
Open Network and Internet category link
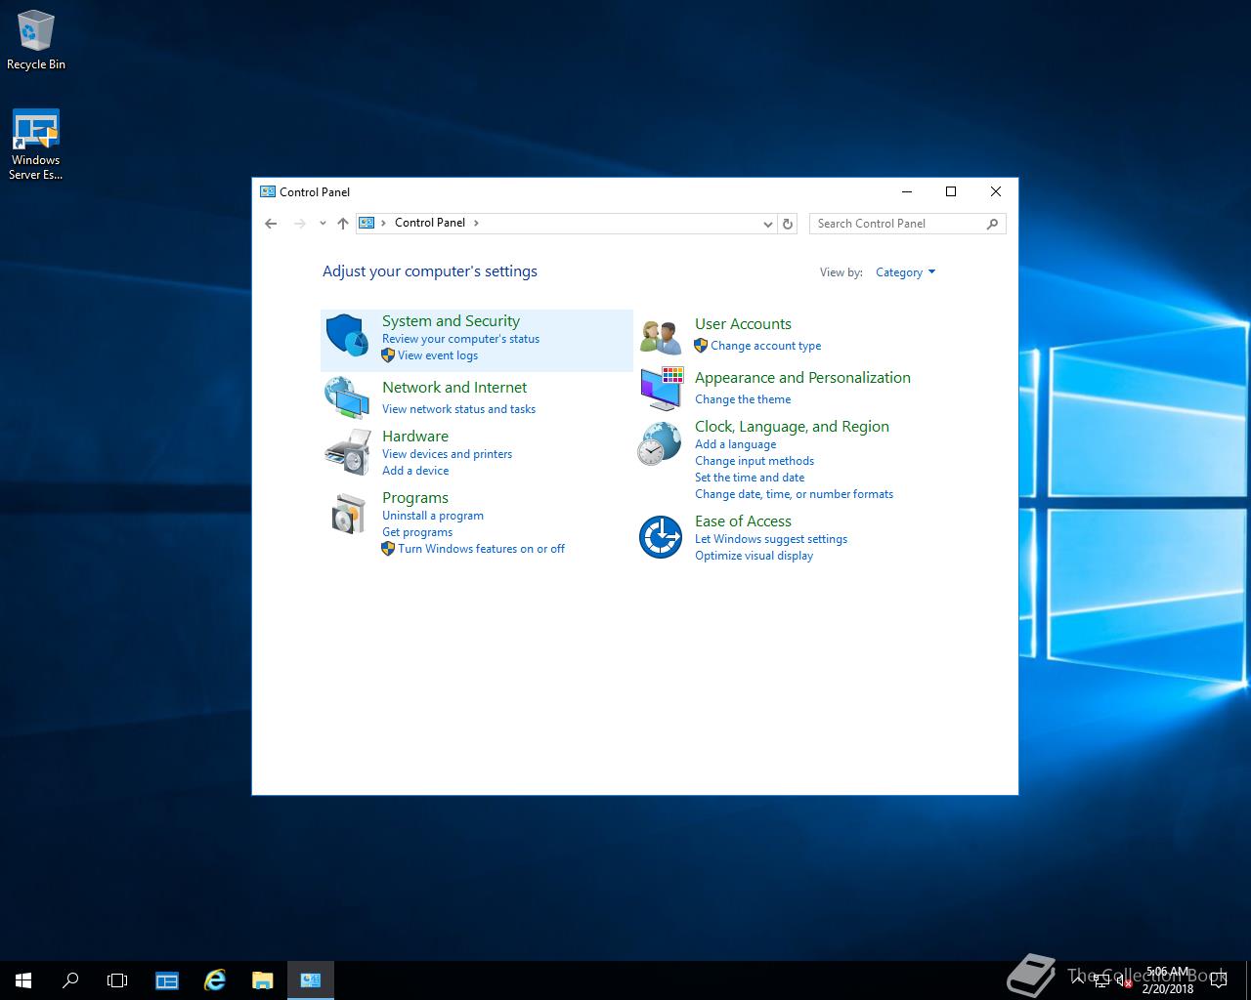click(x=454, y=388)
